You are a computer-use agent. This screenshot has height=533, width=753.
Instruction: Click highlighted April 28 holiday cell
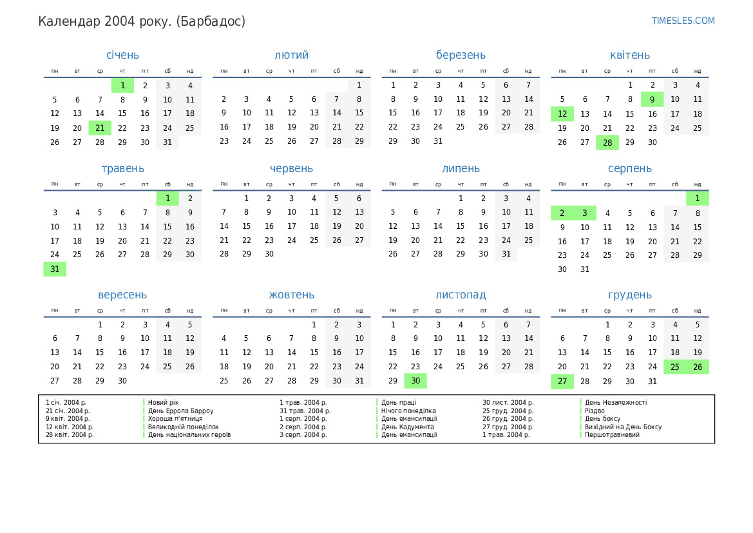[x=607, y=142]
